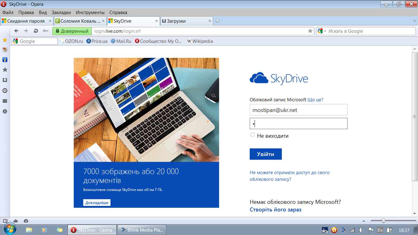Open the closed tabs list arrow at the tab bar end
Screen dimensions: 418x235
(414, 21)
